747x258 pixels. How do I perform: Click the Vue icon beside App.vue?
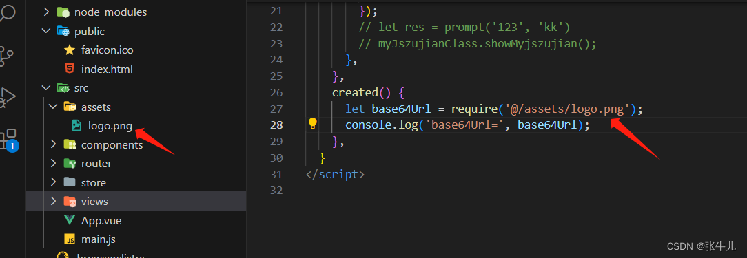point(70,220)
